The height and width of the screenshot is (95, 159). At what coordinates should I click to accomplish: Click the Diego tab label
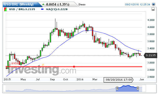pyautogui.click(x=82, y=5)
